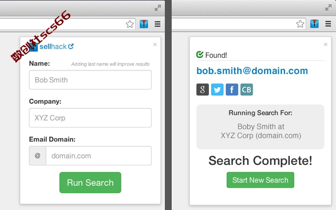336x210 pixels.
Task: Focus the Company field showing XYZ Corp
Action: [90, 118]
